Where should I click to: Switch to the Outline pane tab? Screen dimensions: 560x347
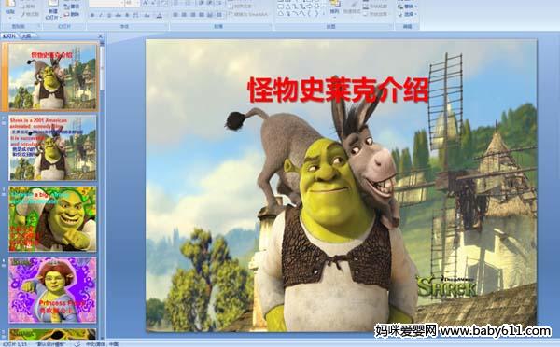click(26, 35)
